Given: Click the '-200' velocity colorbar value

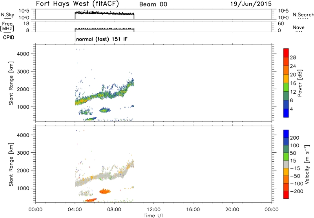Looking at the screenshot, I should [296, 191].
